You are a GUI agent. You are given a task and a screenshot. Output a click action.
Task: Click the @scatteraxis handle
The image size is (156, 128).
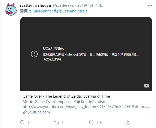click(x=63, y=5)
